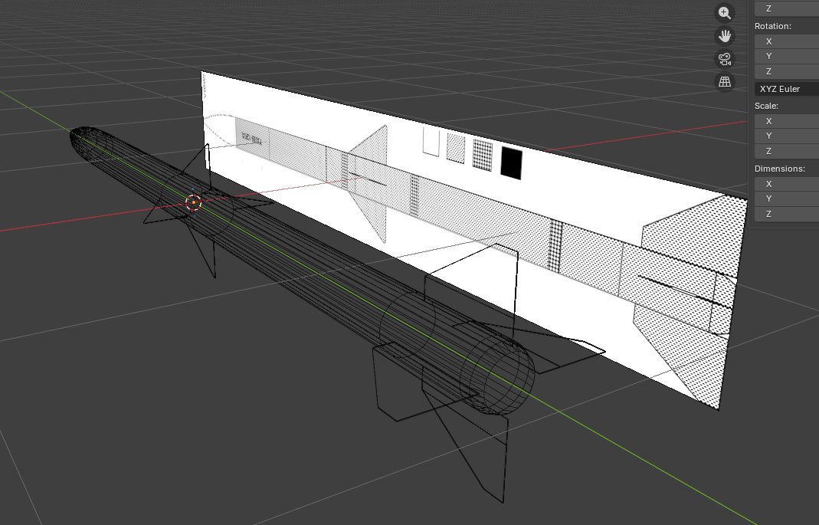The image size is (819, 525).
Task: Activate the pan view hand icon
Action: [x=725, y=36]
